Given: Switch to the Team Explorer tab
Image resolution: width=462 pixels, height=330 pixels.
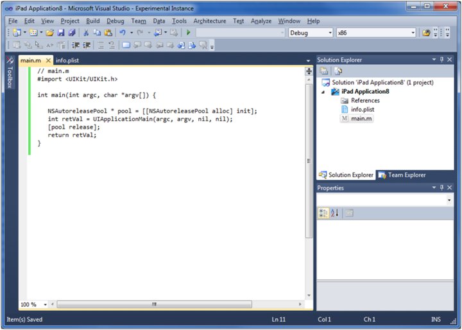Looking at the screenshot, I should [402, 175].
